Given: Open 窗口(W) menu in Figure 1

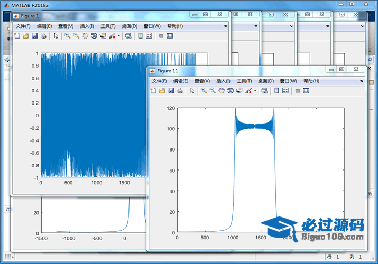Looking at the screenshot, I should pos(152,26).
